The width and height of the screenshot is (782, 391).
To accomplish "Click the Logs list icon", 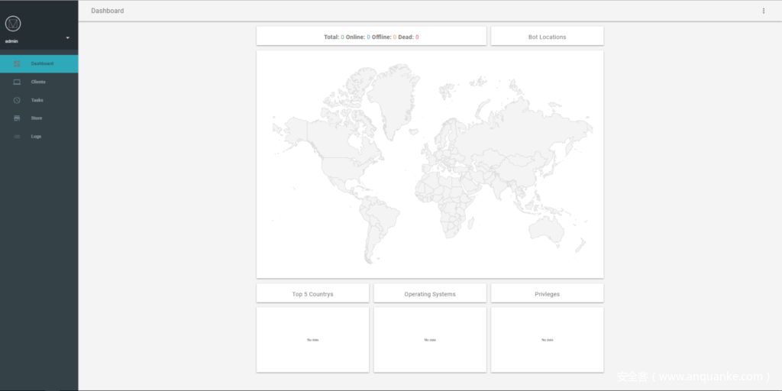I will point(17,137).
